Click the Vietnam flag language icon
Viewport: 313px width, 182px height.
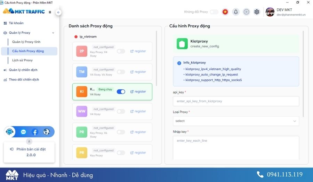pyautogui.click(x=225, y=12)
